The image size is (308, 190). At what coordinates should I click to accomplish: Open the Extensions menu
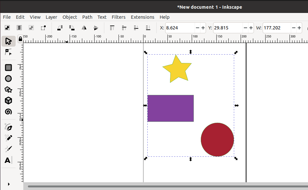tap(143, 17)
